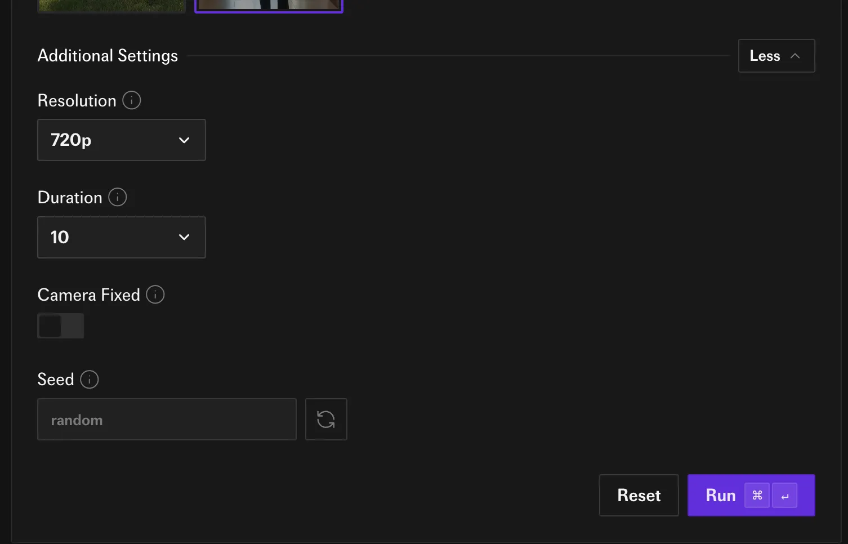The width and height of the screenshot is (848, 544).
Task: Focus the Seed input field
Action: (167, 420)
